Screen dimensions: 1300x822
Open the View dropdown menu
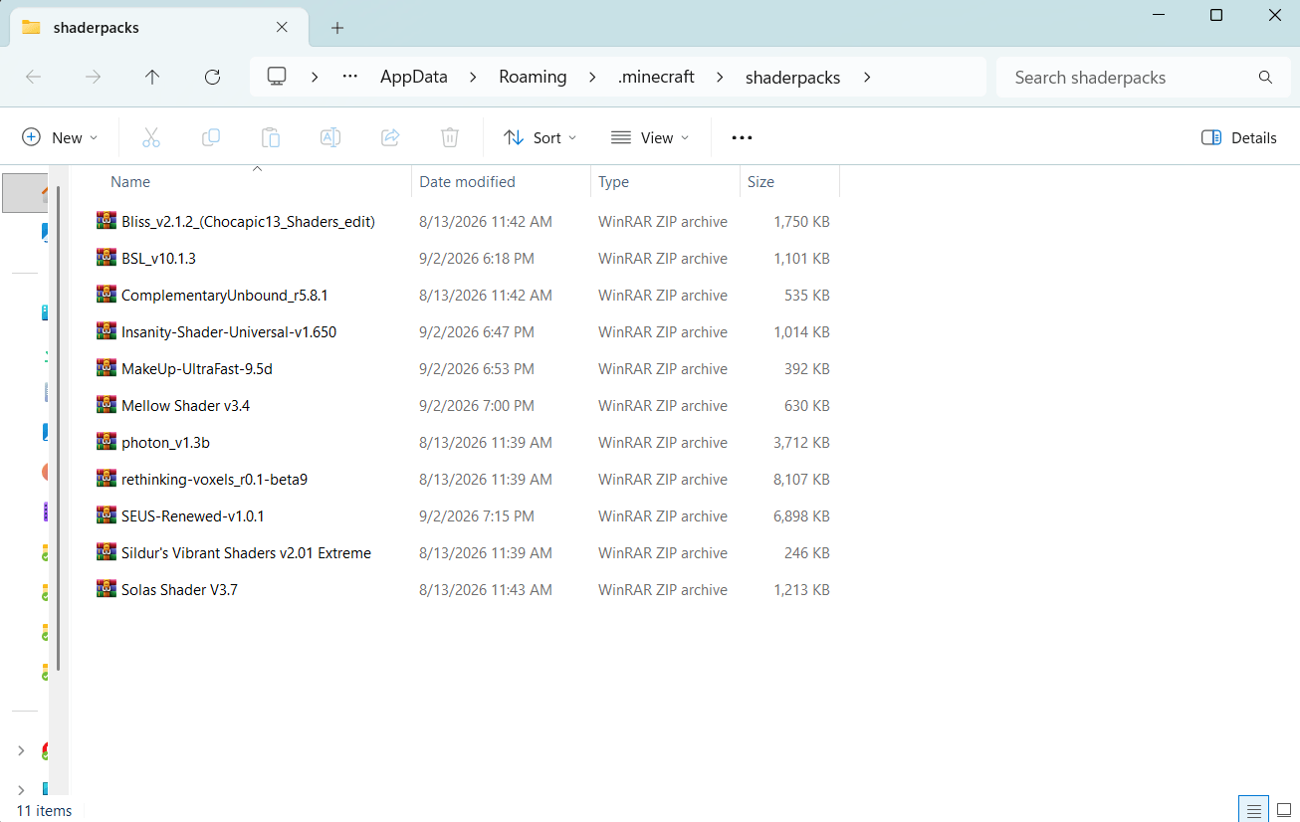[650, 137]
